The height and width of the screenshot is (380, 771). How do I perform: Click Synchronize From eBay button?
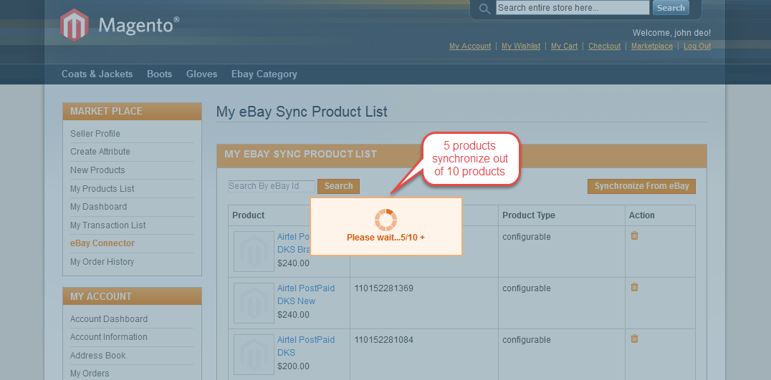[642, 186]
